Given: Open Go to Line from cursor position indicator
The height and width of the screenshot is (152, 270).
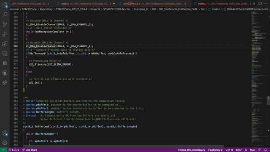Looking at the screenshot, I should [x=191, y=150].
